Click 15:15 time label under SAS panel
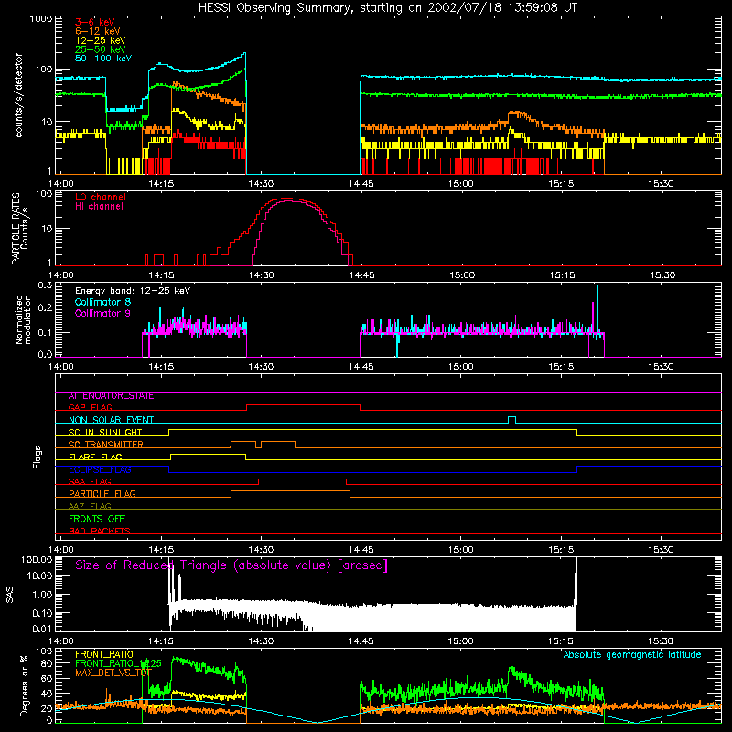This screenshot has width=732, height=732. tap(561, 641)
